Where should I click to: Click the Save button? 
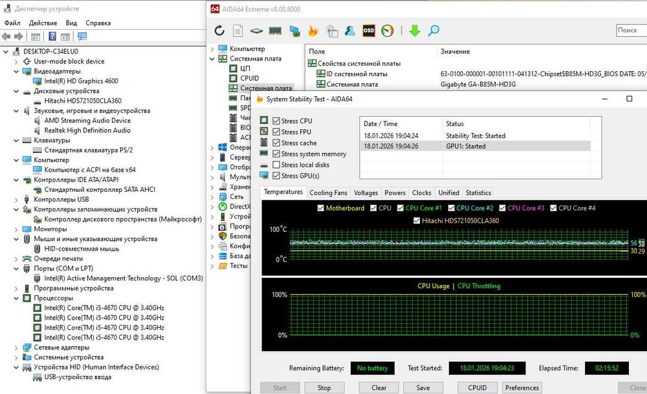(x=423, y=388)
